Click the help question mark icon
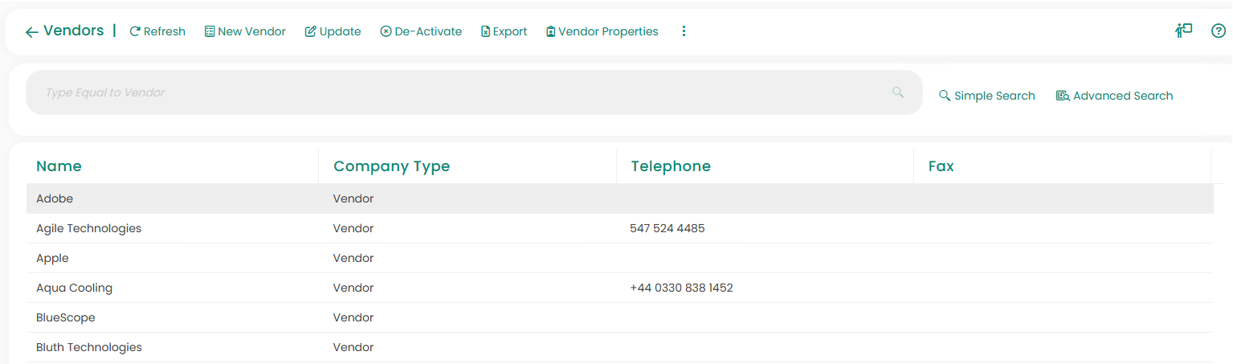Screen dimensions: 1233x364 tap(1218, 31)
